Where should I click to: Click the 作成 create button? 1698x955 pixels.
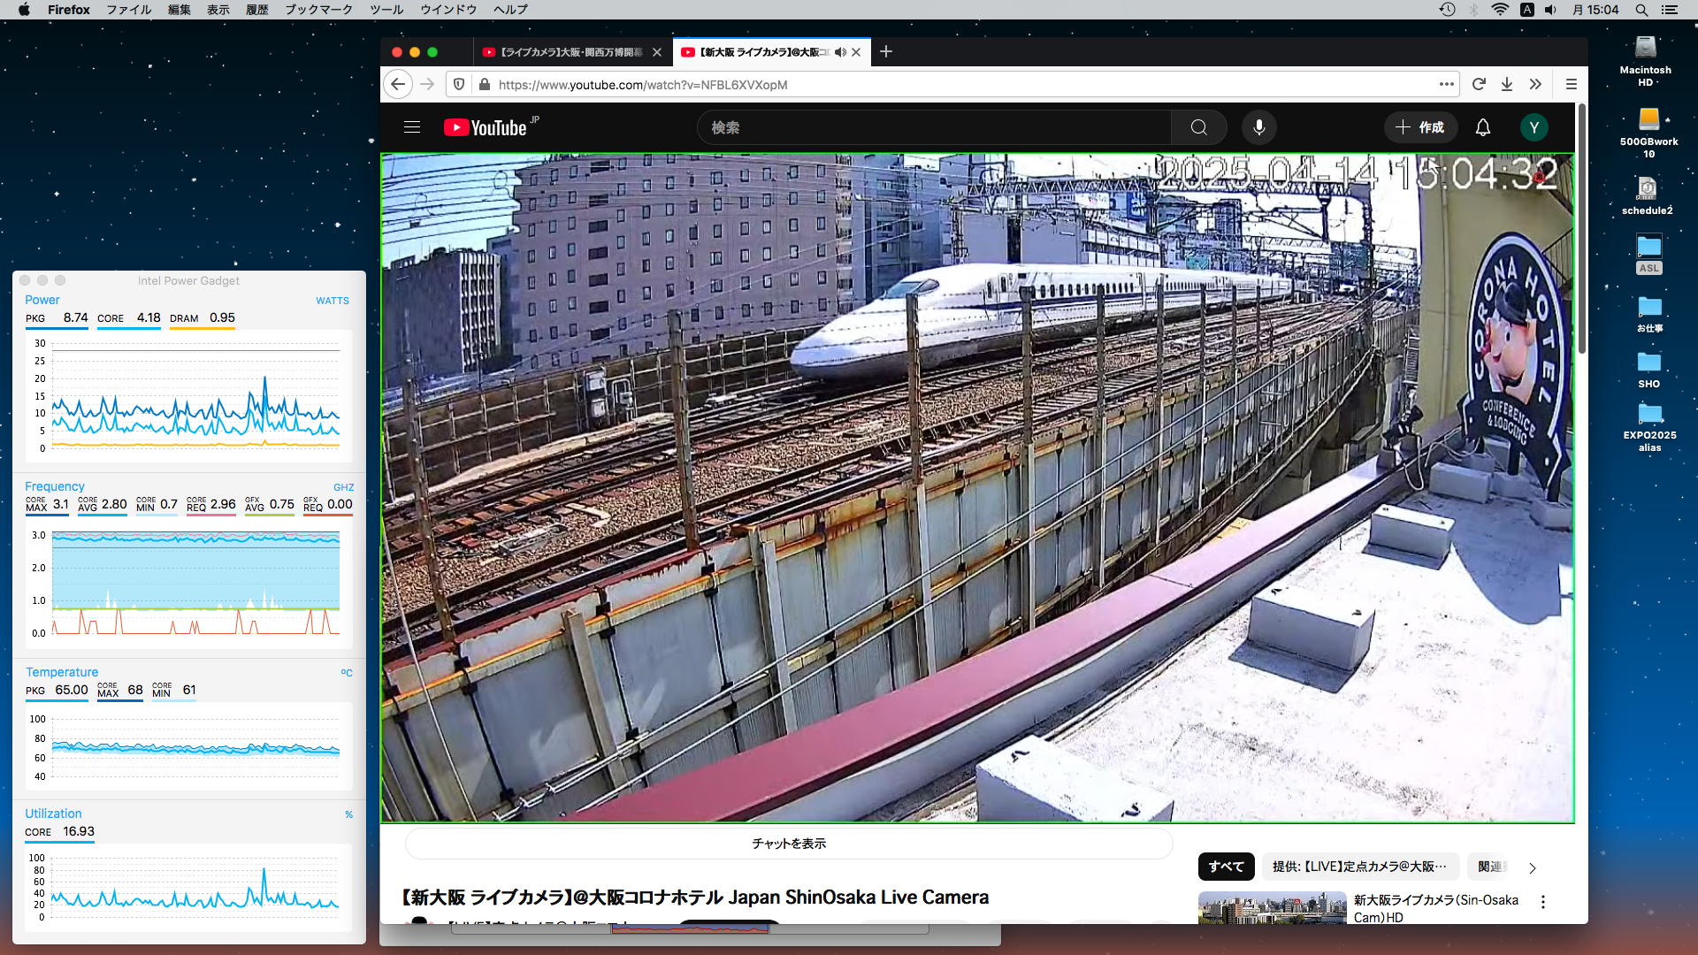pos(1419,127)
